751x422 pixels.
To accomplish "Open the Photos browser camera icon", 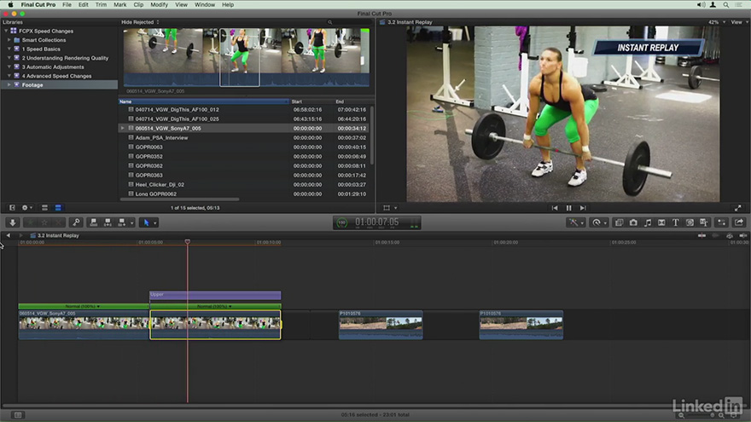I will pyautogui.click(x=633, y=223).
